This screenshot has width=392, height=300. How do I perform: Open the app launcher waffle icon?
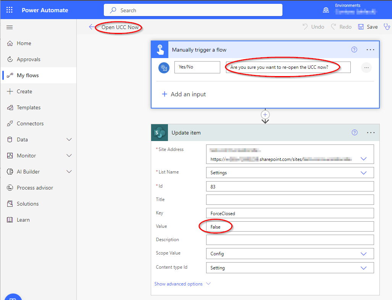tap(10, 10)
